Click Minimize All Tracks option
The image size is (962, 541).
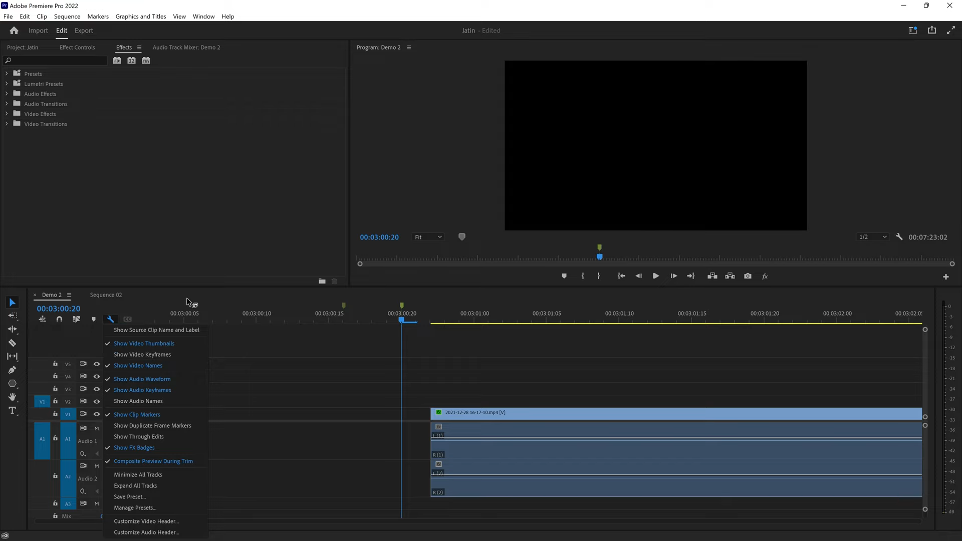pyautogui.click(x=137, y=474)
